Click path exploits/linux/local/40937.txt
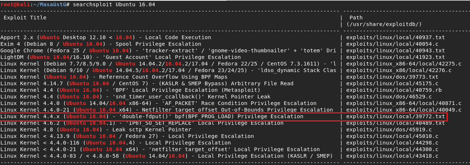The width and height of the screenshot is (470, 165). pos(395,37)
